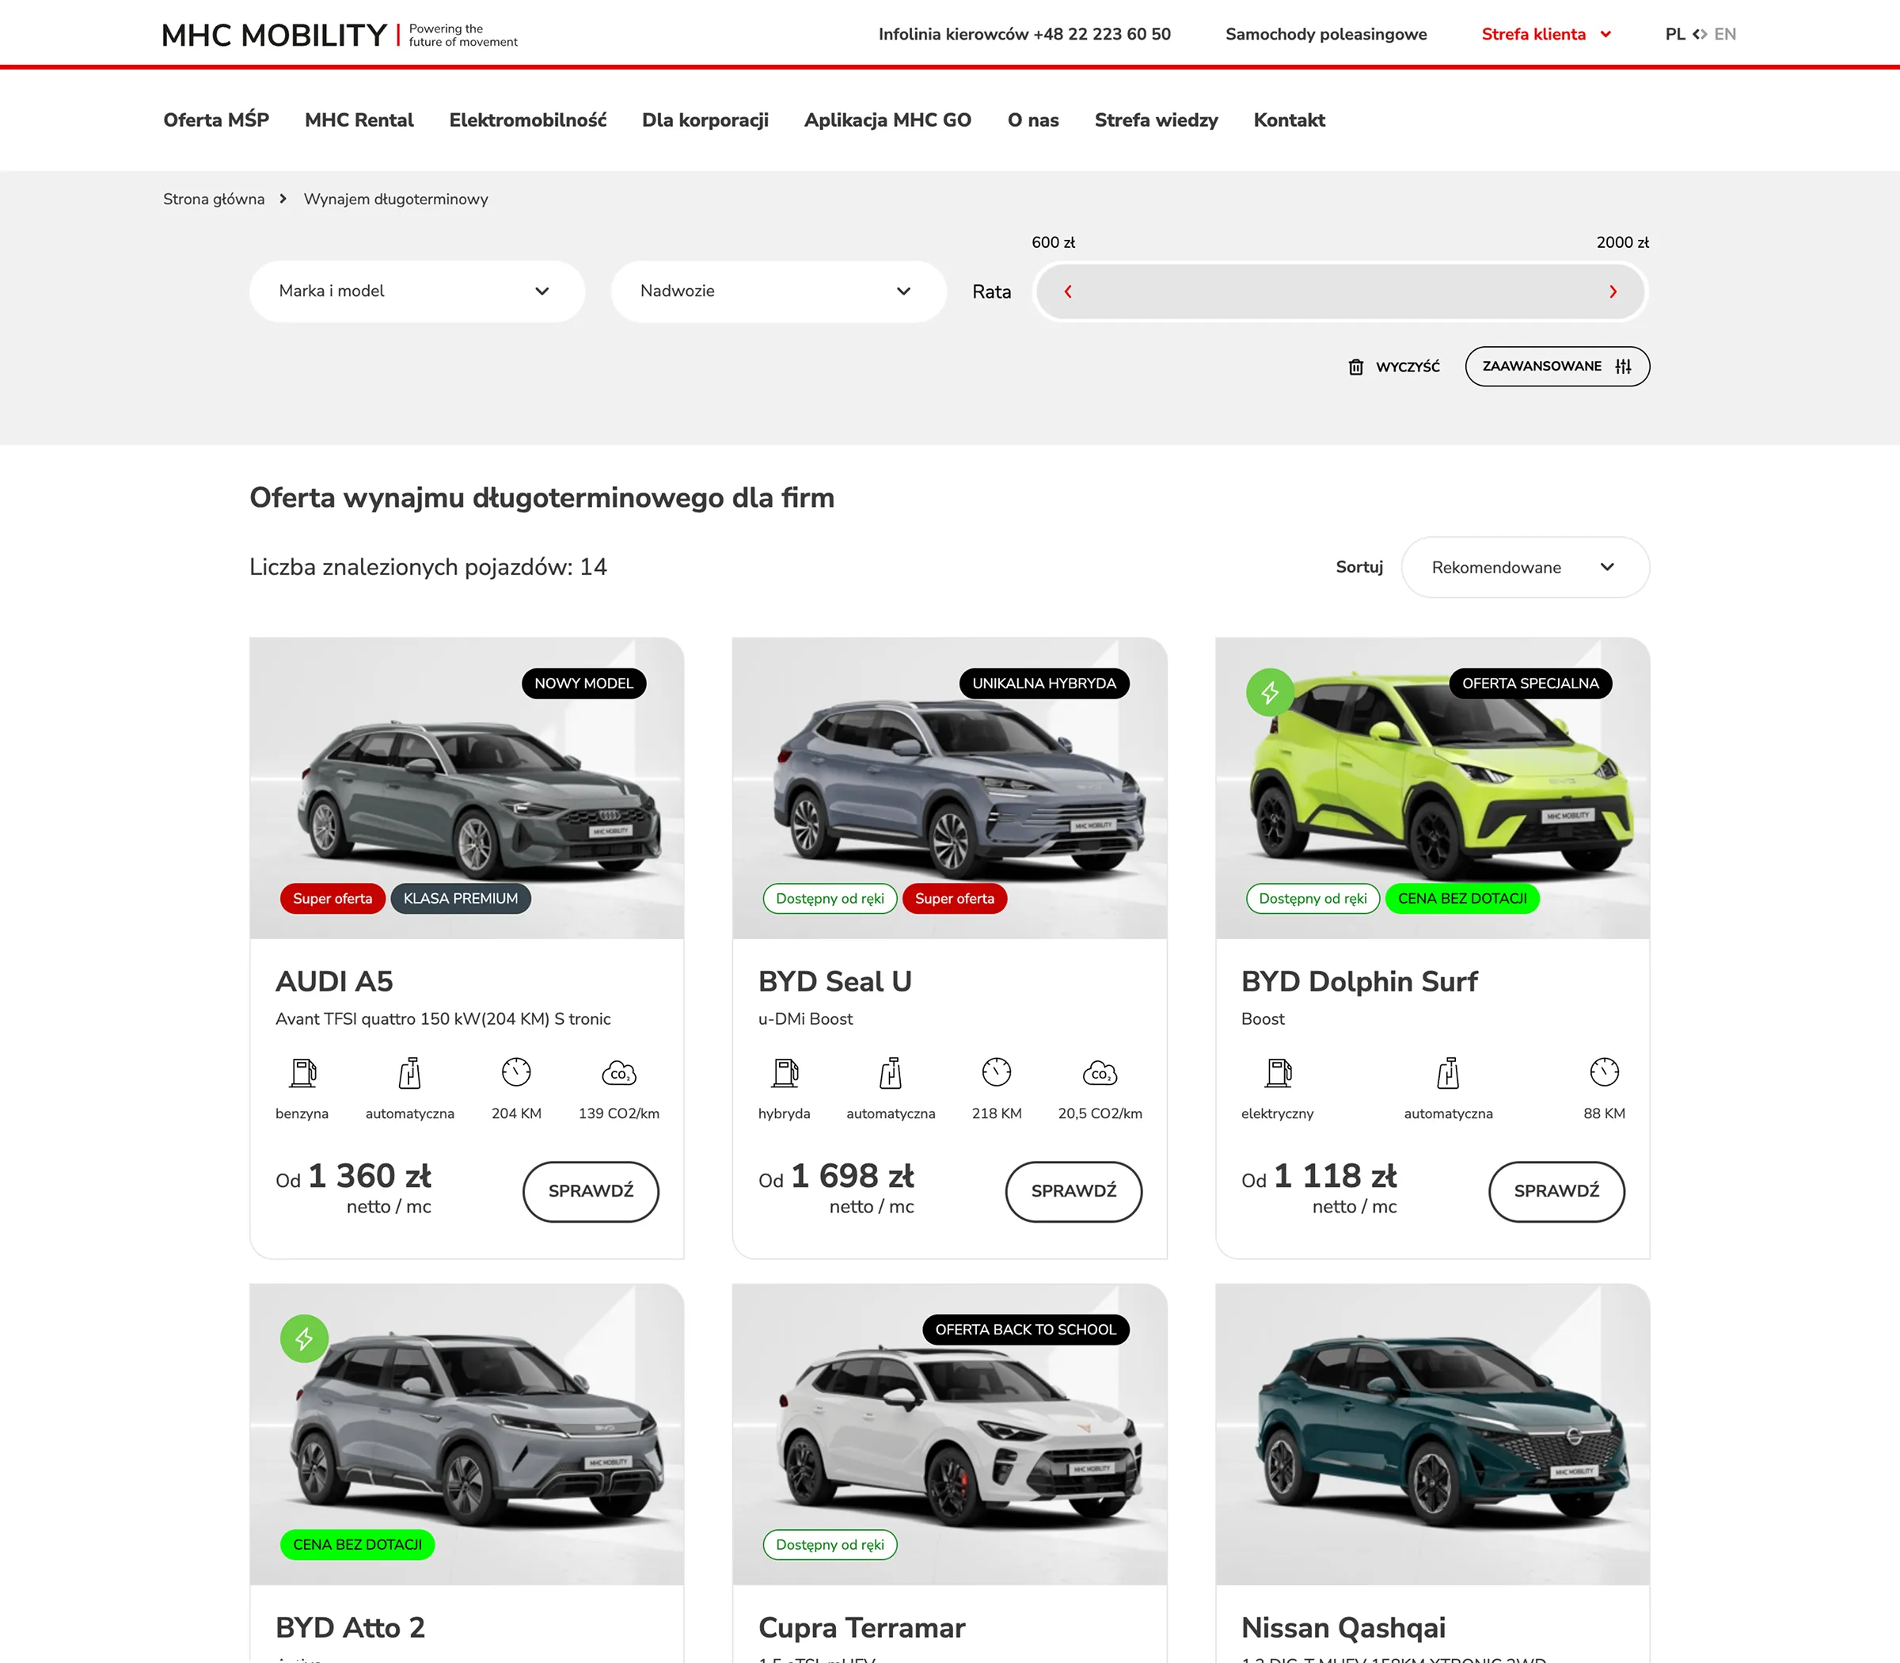Image resolution: width=1900 pixels, height=1663 pixels.
Task: Click the ZAAWANSOWANE advanced filters button
Action: (x=1558, y=367)
